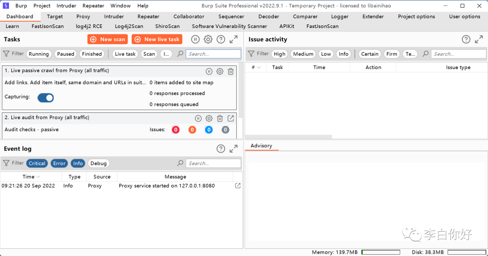Open Live audit task details in new window

coord(230,118)
